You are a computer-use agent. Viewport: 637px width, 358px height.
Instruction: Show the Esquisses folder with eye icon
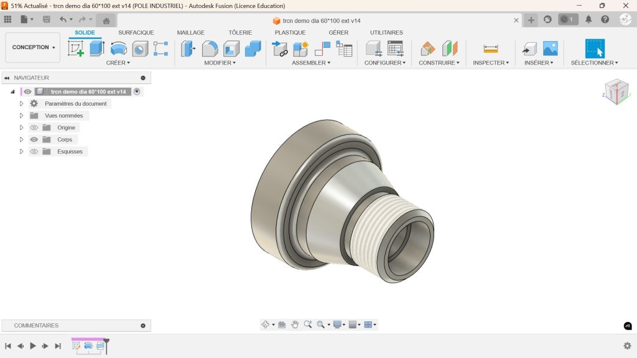[34, 152]
